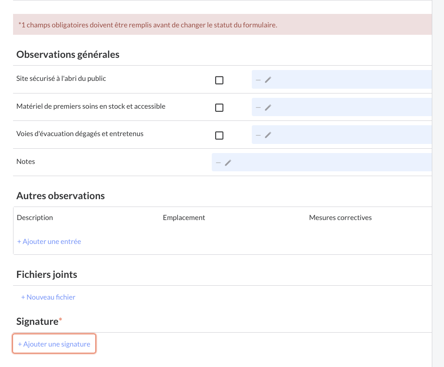Check "Voies d'évacuation dégagés et entretenus"

click(219, 135)
